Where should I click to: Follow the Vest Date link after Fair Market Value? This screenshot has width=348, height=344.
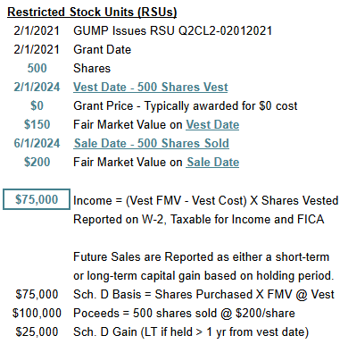(x=212, y=124)
